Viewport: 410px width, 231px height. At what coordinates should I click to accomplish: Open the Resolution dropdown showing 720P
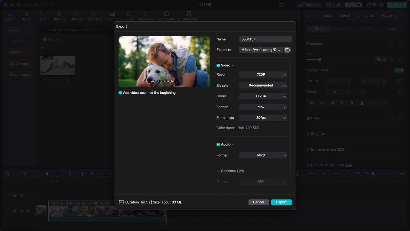pyautogui.click(x=263, y=74)
